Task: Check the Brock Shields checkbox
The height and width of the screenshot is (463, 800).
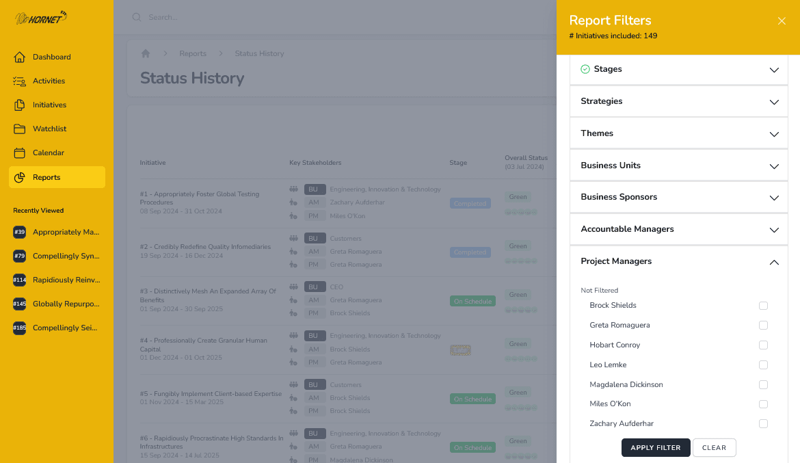Action: click(763, 306)
